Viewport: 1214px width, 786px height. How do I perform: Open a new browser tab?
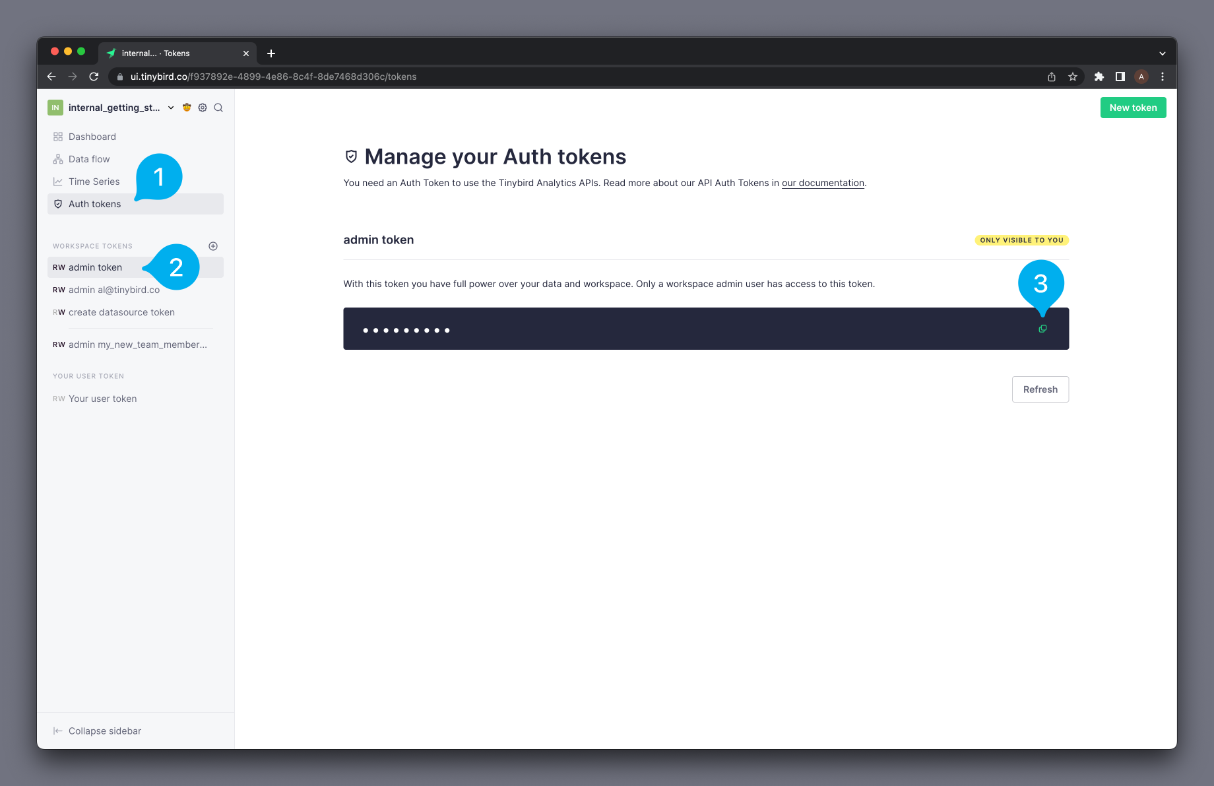(271, 53)
